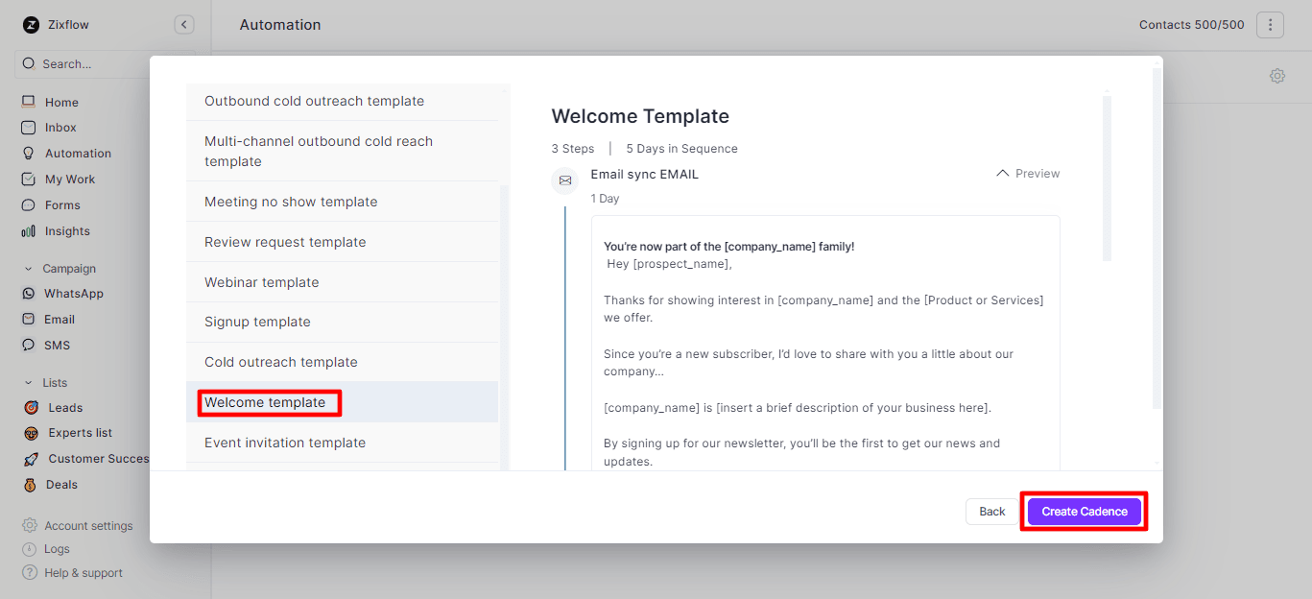
Task: Open the Help & support link
Action: click(83, 573)
